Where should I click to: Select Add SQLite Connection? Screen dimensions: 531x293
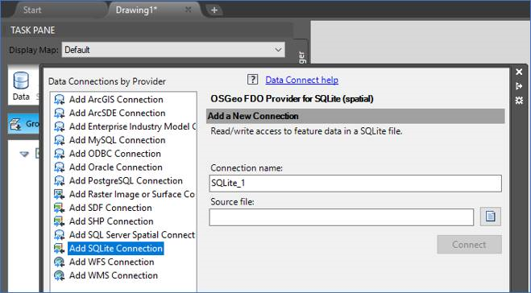[x=116, y=249]
